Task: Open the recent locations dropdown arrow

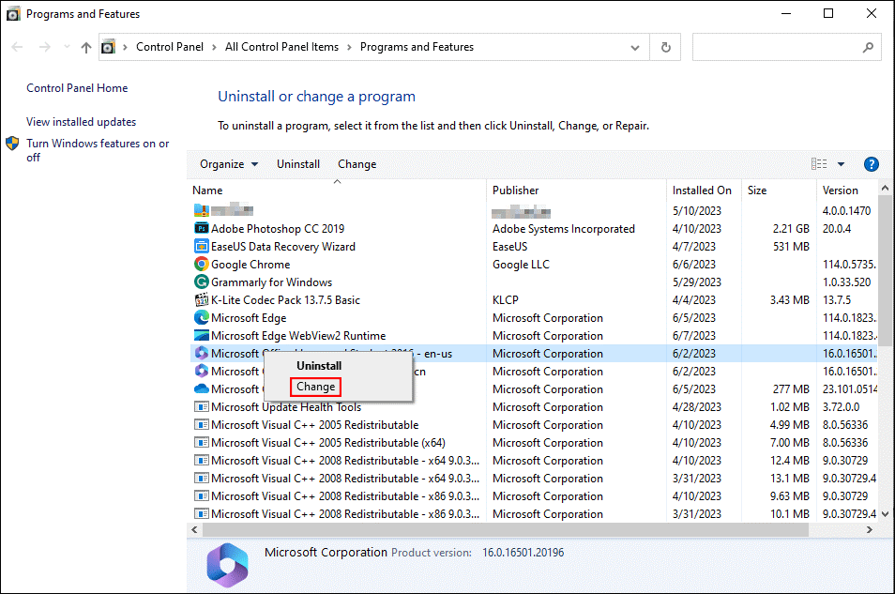Action: [x=67, y=47]
